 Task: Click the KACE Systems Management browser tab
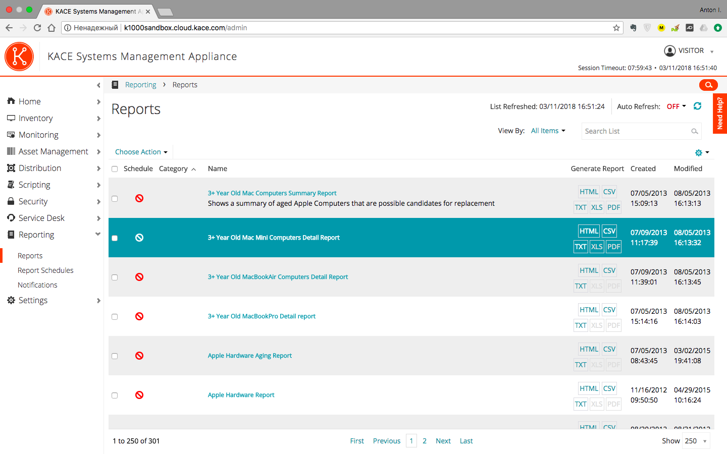(97, 11)
